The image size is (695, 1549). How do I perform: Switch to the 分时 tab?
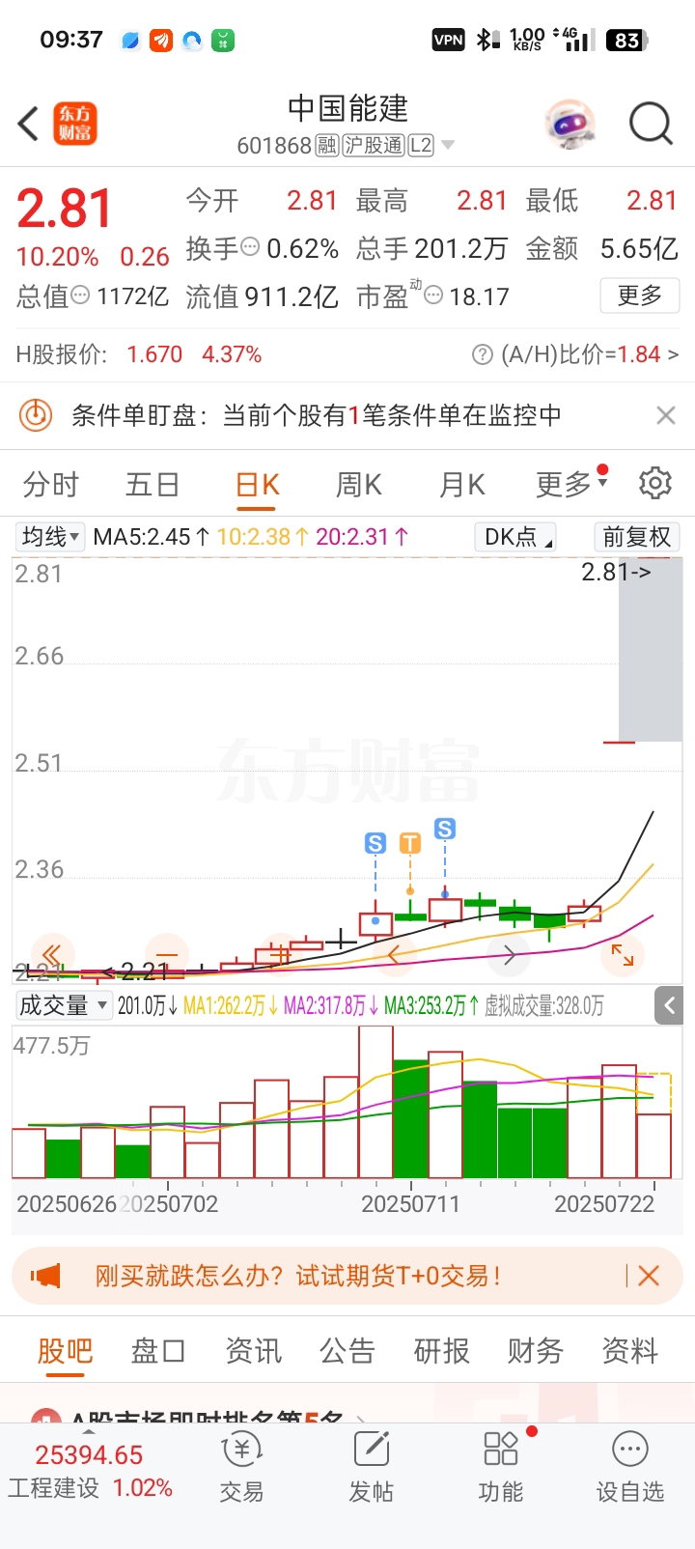pos(50,485)
